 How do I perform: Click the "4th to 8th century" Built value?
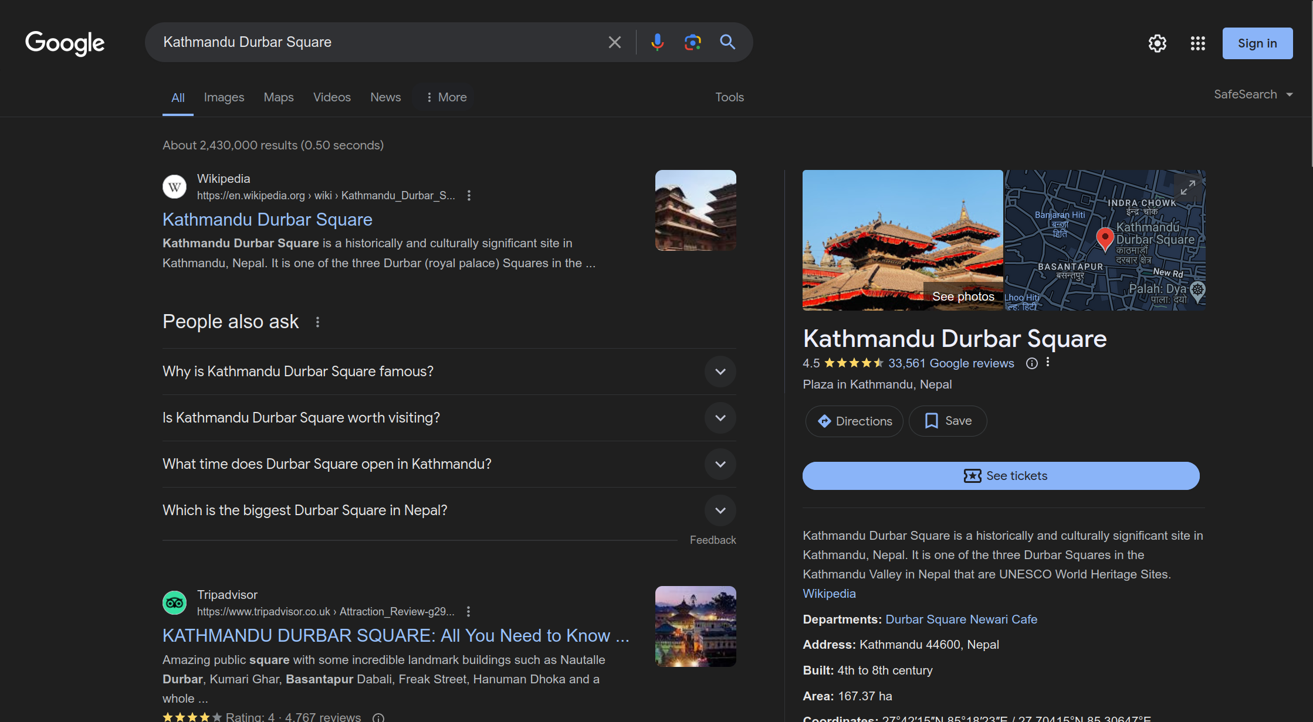(x=885, y=670)
